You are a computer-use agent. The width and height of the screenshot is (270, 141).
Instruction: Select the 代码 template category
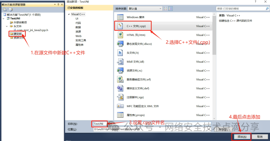78,23
